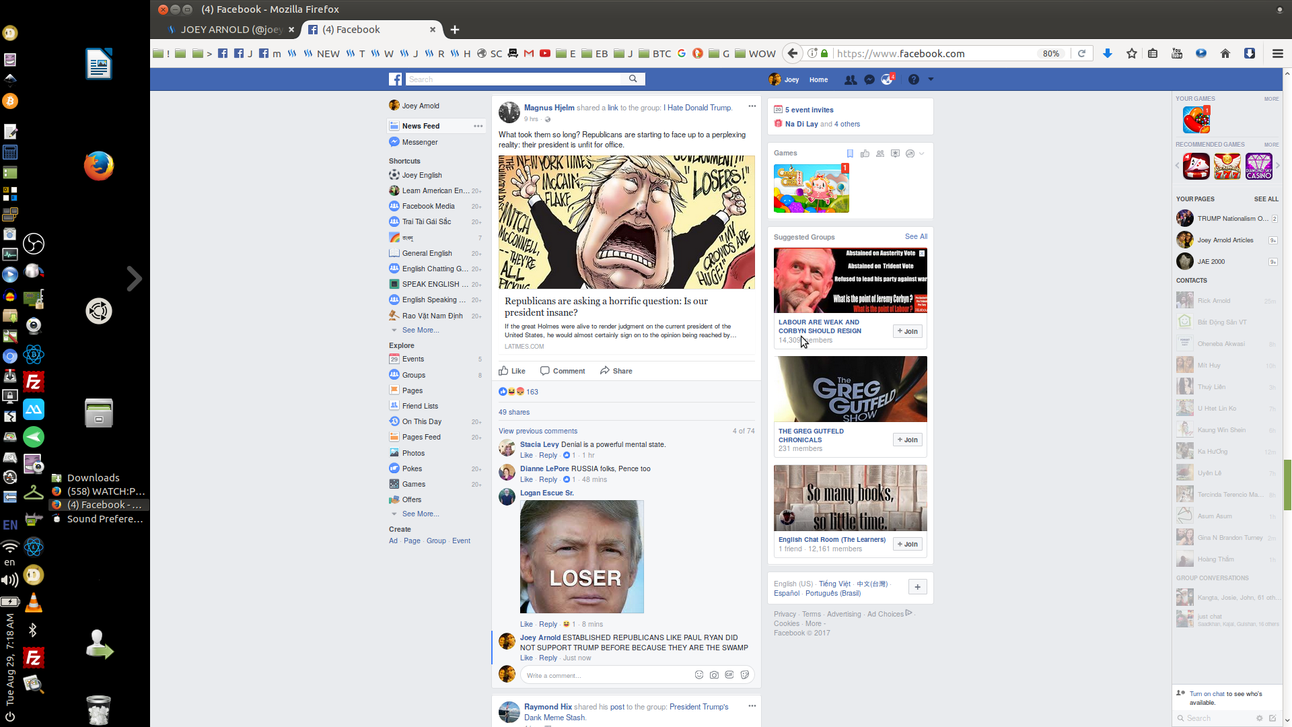Viewport: 1292px width, 727px height.
Task: Open the General English shortcut
Action: [427, 253]
